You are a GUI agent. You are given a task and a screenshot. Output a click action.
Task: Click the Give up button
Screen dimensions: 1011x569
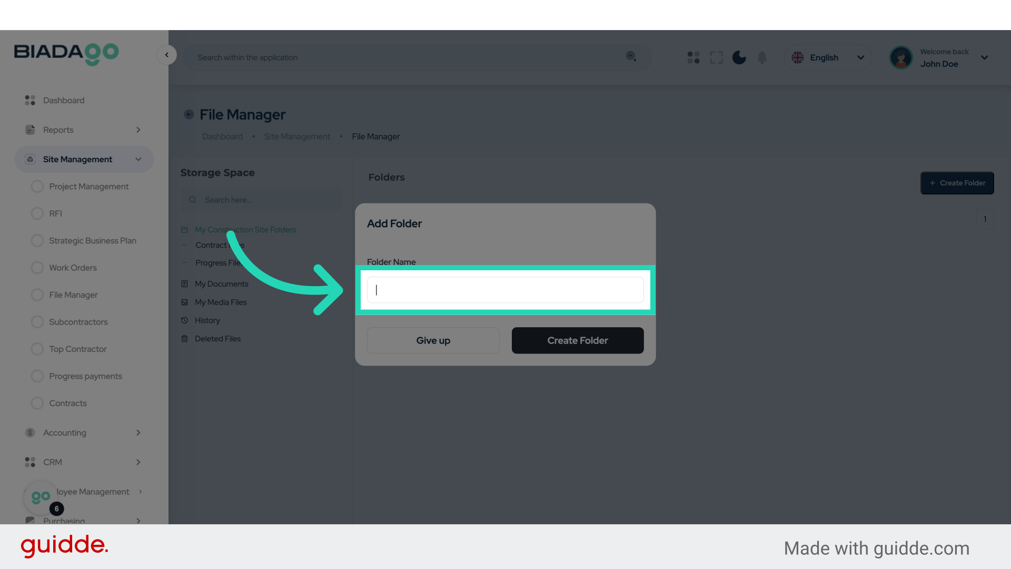433,340
